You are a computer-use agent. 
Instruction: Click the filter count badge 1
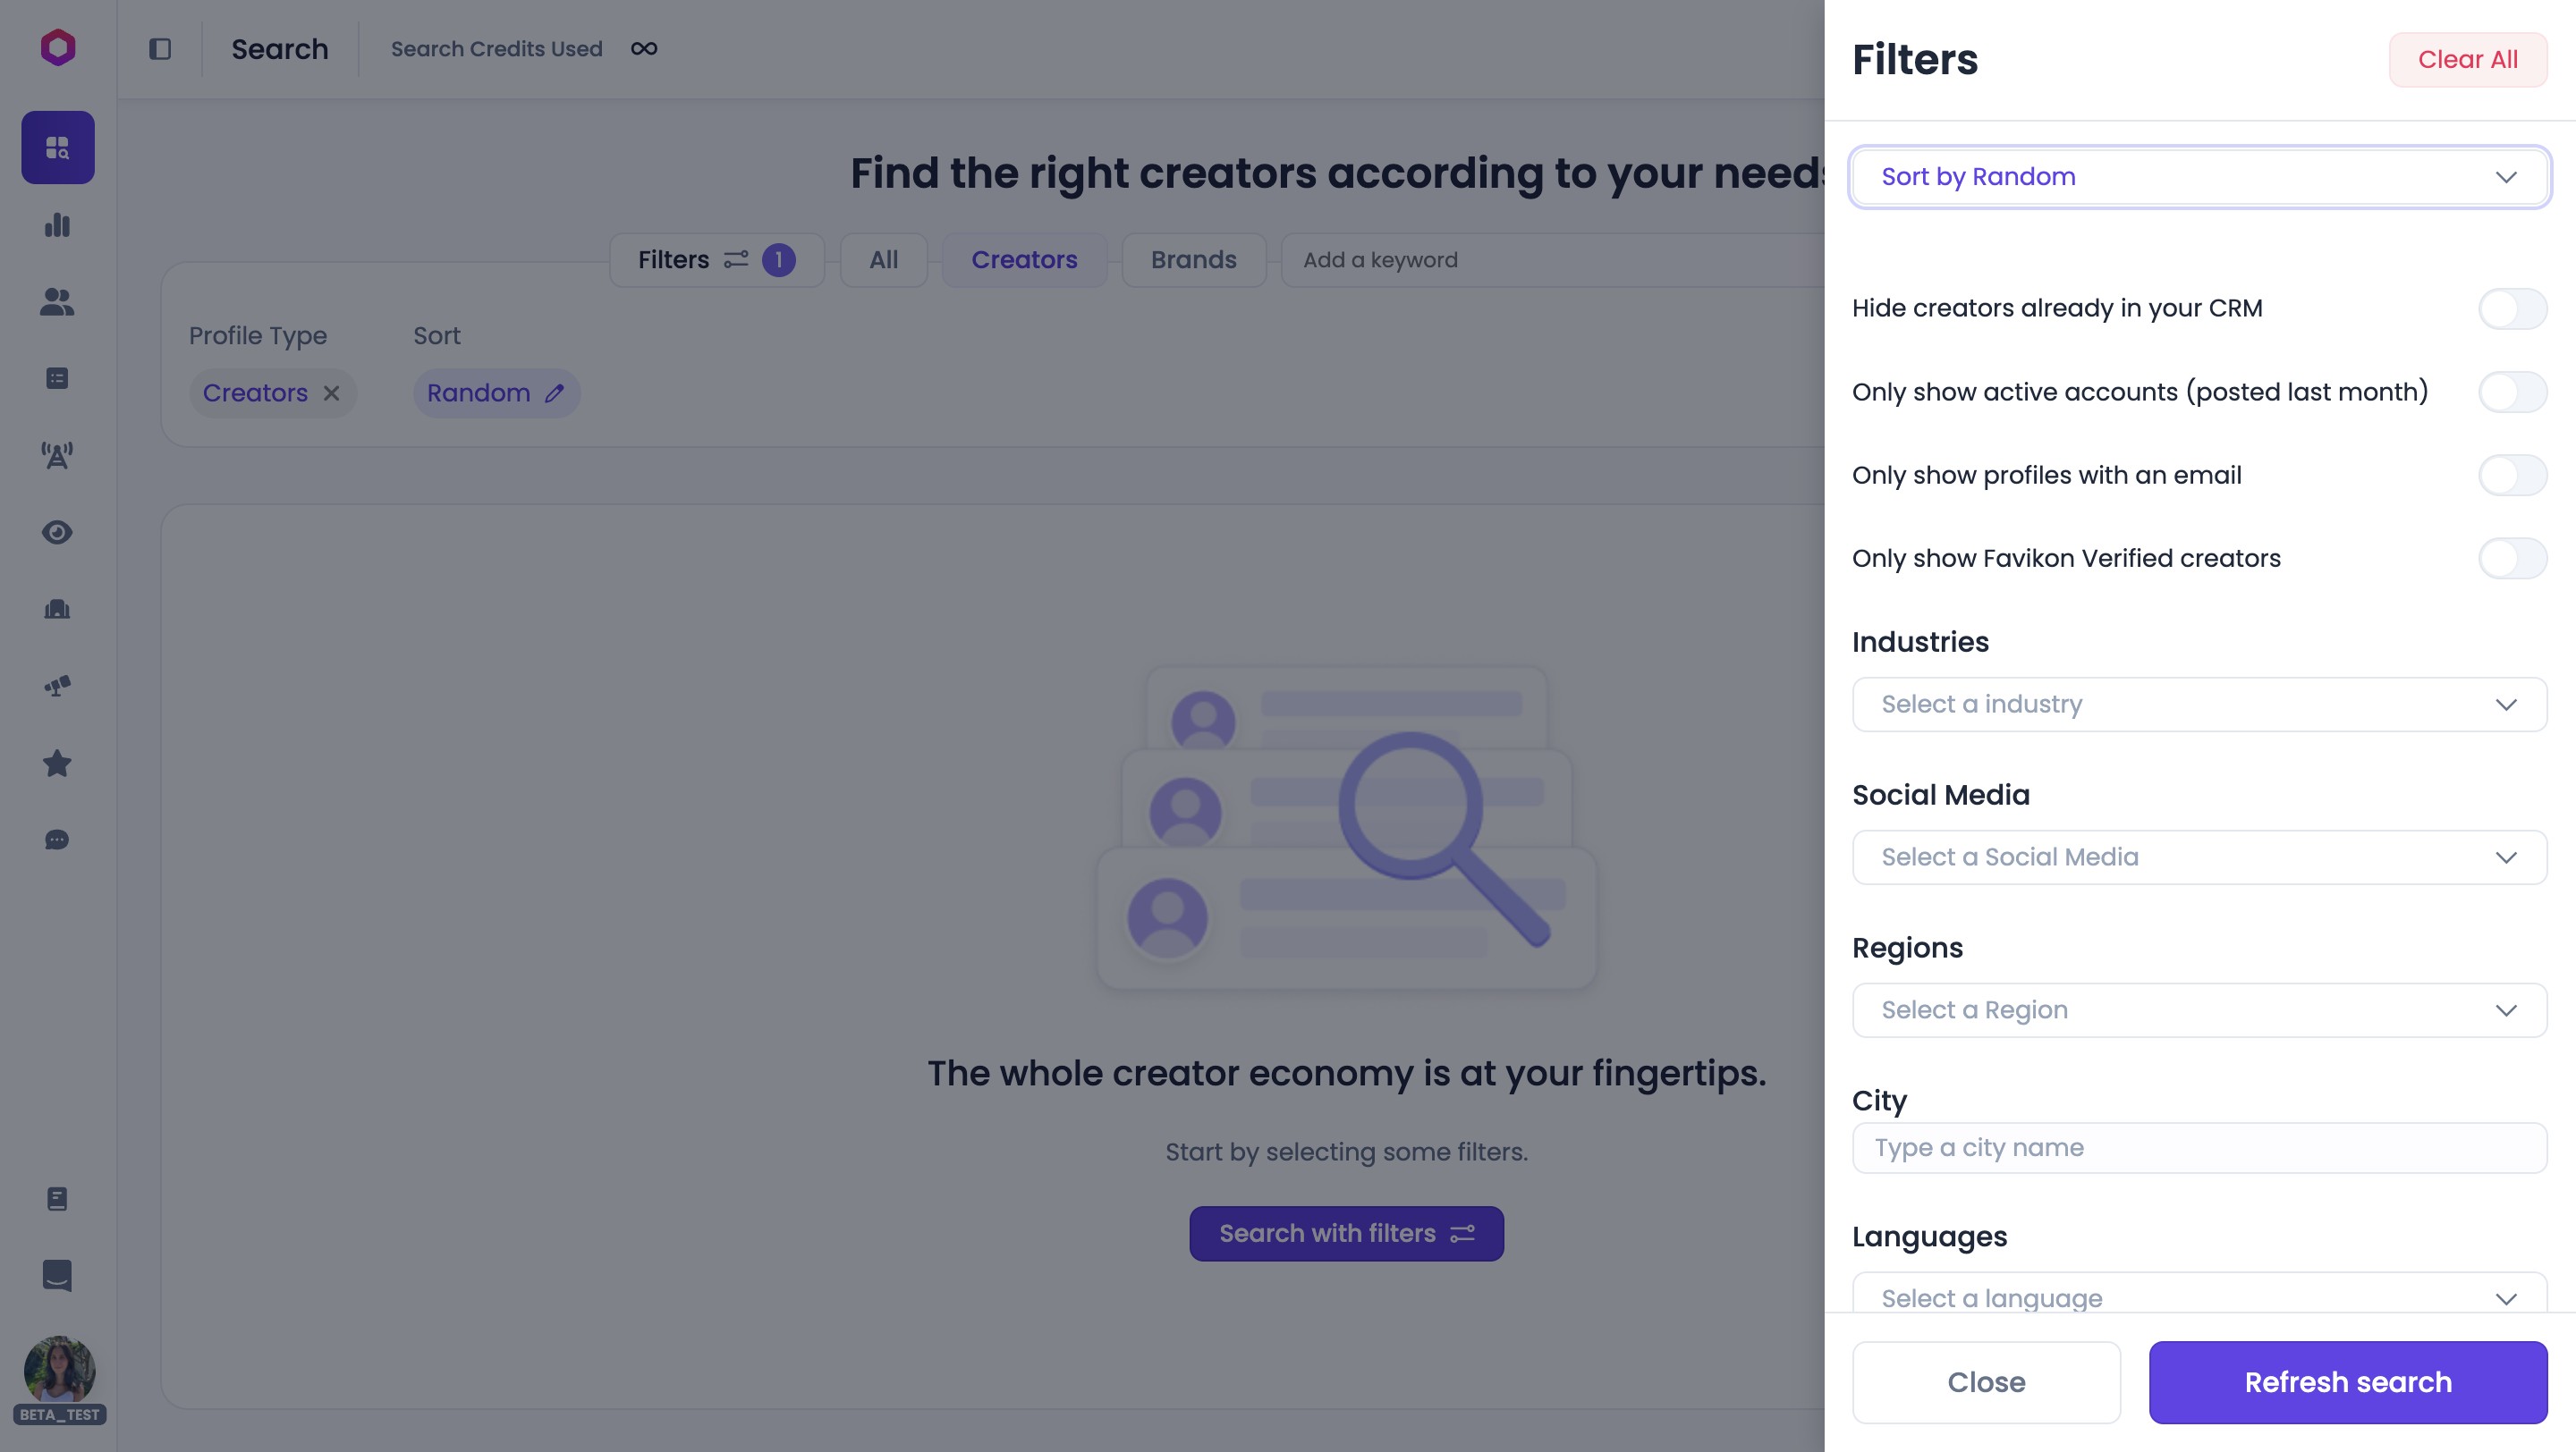(x=779, y=260)
